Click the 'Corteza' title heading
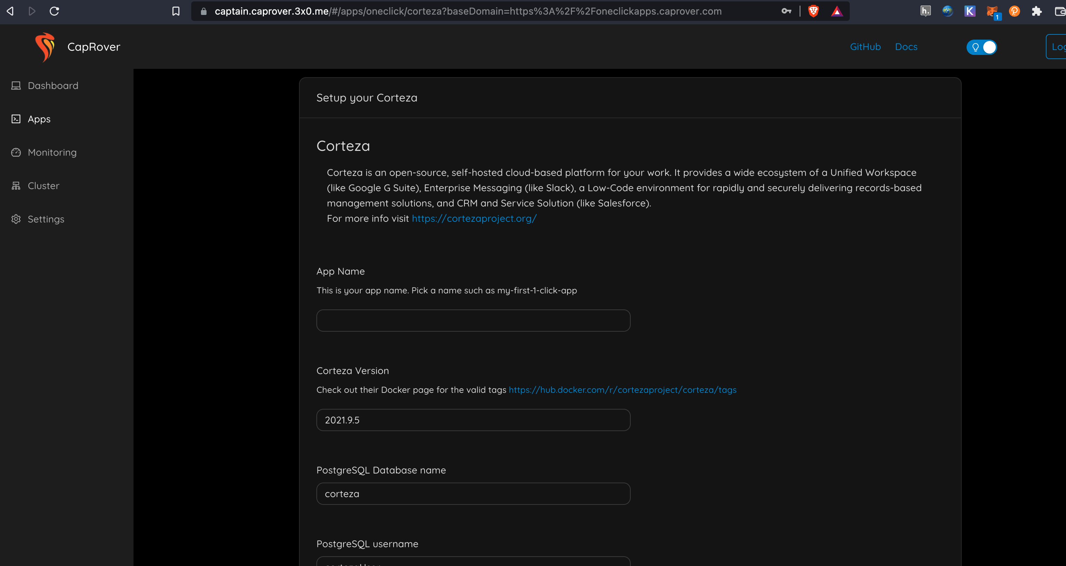Image resolution: width=1066 pixels, height=566 pixels. pos(343,146)
